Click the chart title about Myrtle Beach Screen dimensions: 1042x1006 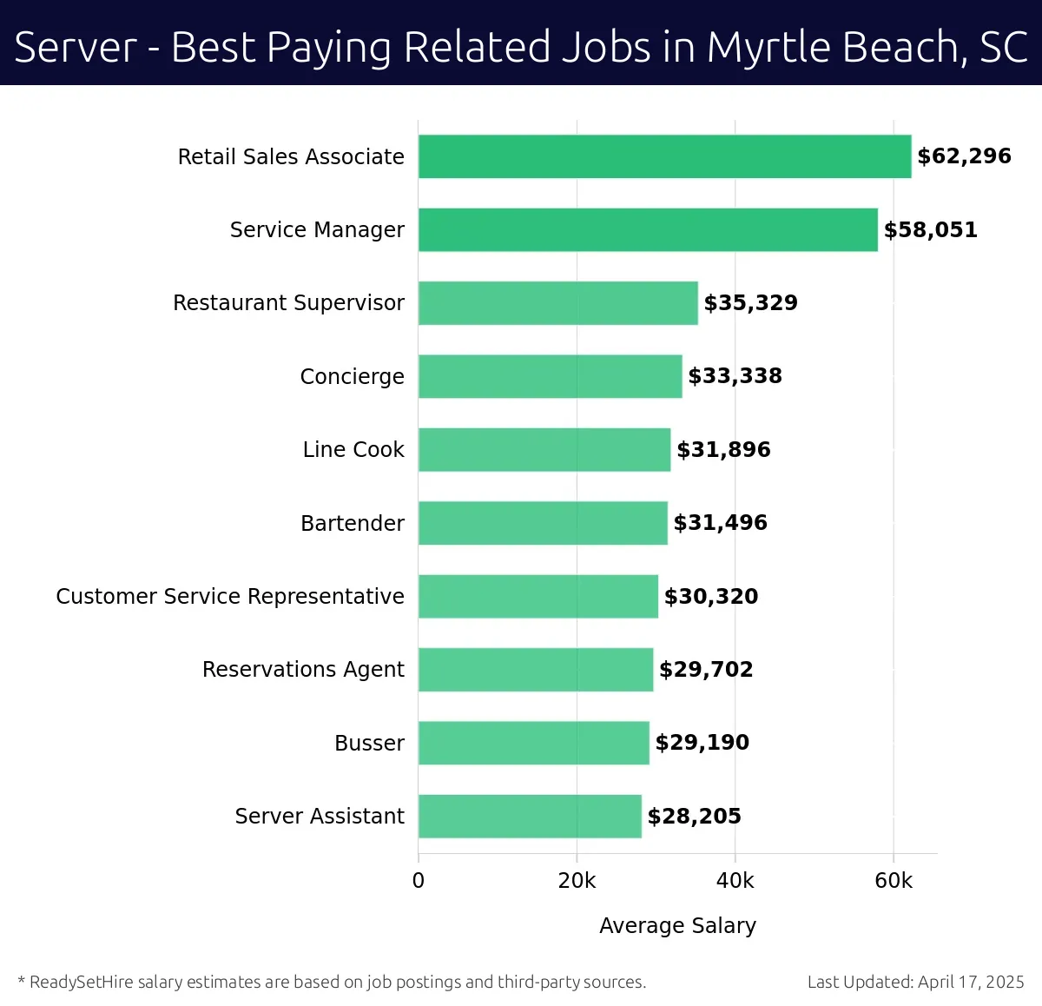521,47
